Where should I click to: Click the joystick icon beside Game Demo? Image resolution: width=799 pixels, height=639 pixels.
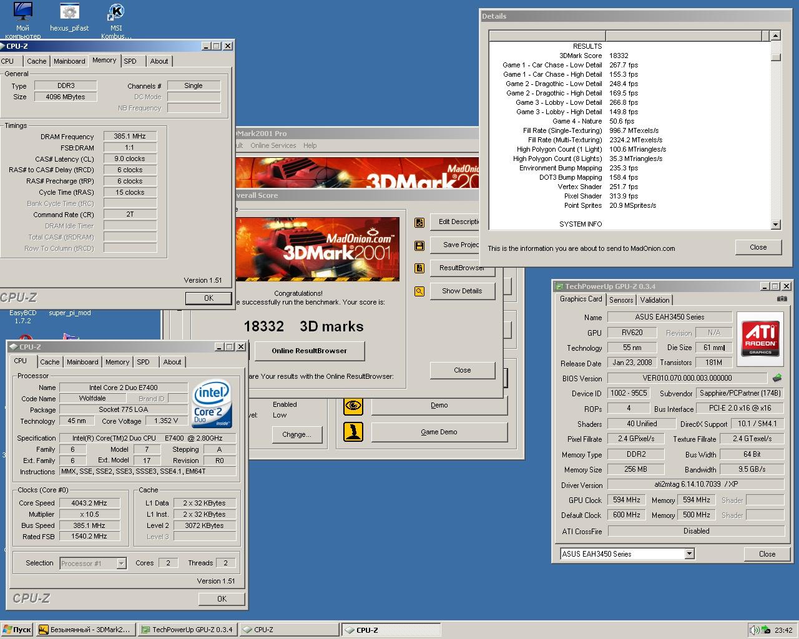[x=353, y=432]
